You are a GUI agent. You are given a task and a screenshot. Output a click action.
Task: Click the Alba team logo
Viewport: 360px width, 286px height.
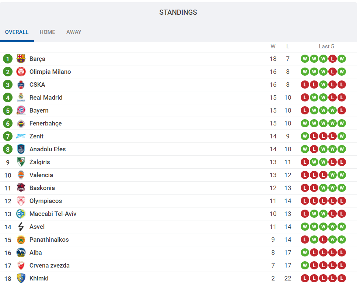[21, 252]
